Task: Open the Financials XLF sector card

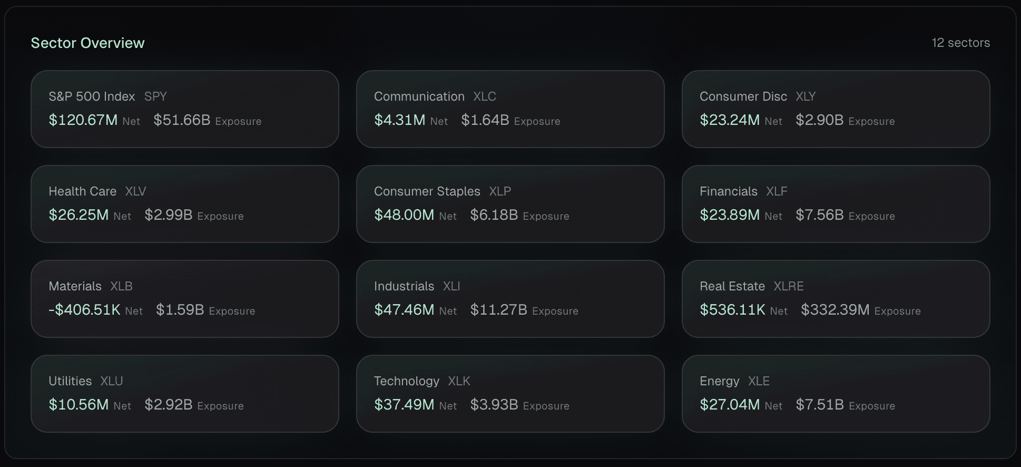Action: [x=836, y=204]
